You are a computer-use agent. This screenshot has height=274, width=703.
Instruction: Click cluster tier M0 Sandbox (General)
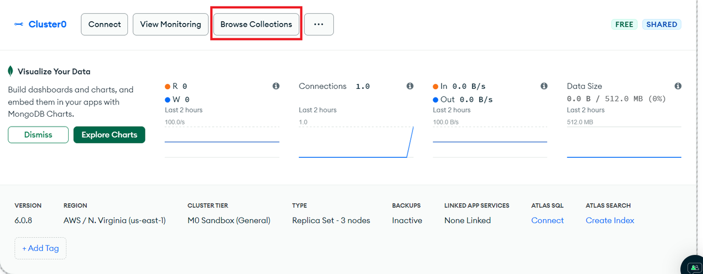229,220
